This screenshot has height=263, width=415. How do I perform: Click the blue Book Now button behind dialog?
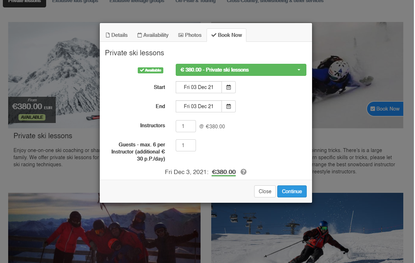tap(385, 109)
